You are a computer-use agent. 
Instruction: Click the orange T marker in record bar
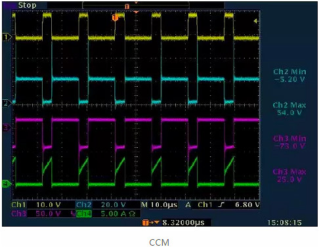[x=127, y=7]
